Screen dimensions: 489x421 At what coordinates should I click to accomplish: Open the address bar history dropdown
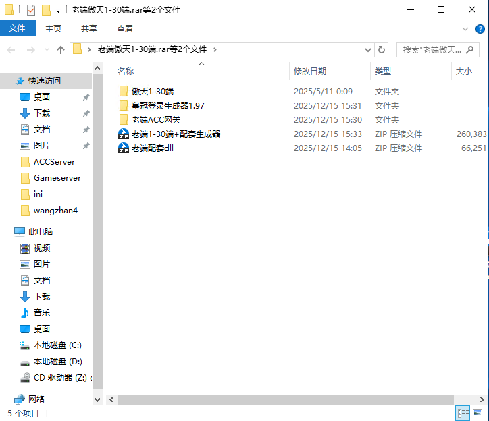[x=367, y=49]
